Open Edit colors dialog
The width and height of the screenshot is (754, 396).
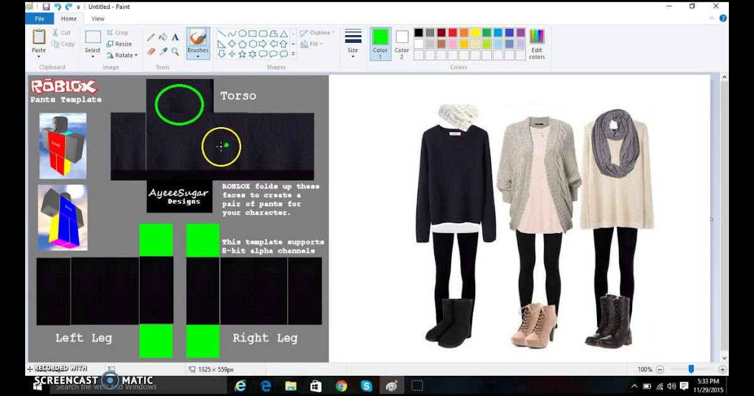[x=537, y=44]
